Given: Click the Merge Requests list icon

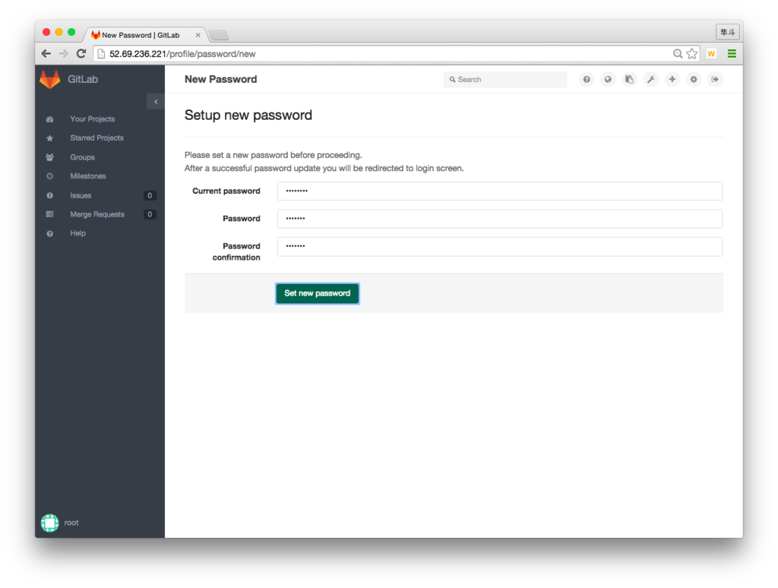Looking at the screenshot, I should pos(49,214).
